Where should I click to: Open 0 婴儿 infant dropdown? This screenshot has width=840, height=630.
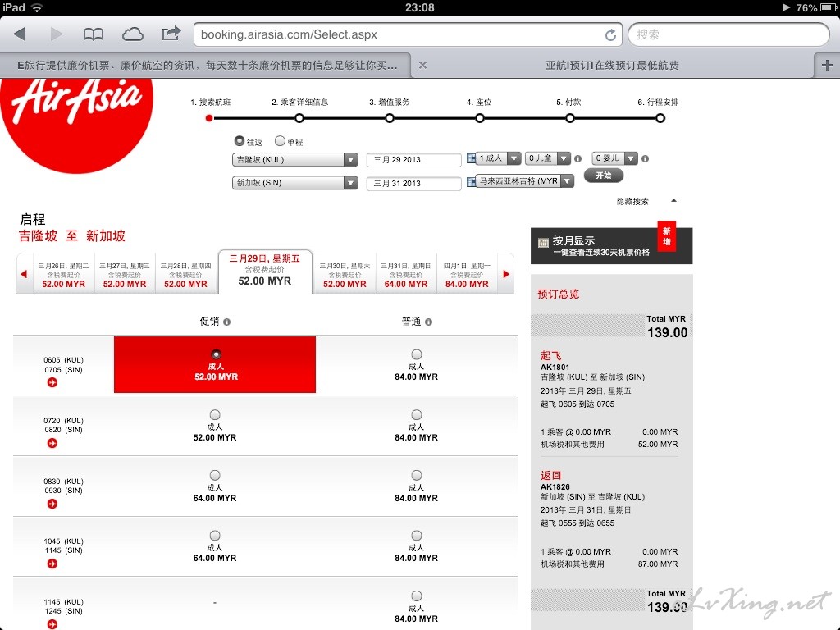click(615, 158)
